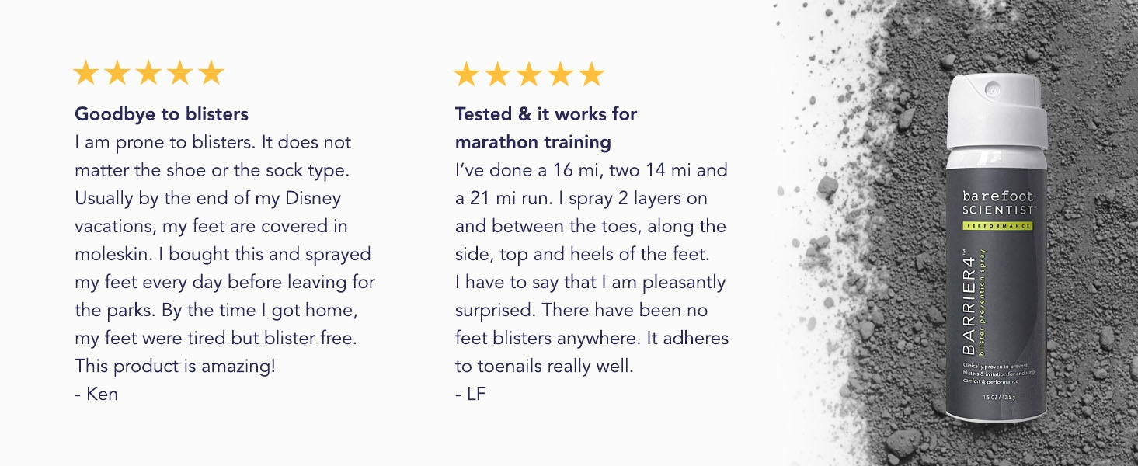This screenshot has width=1138, height=466.
Task: Select the third star in LF's rating
Action: point(529,75)
